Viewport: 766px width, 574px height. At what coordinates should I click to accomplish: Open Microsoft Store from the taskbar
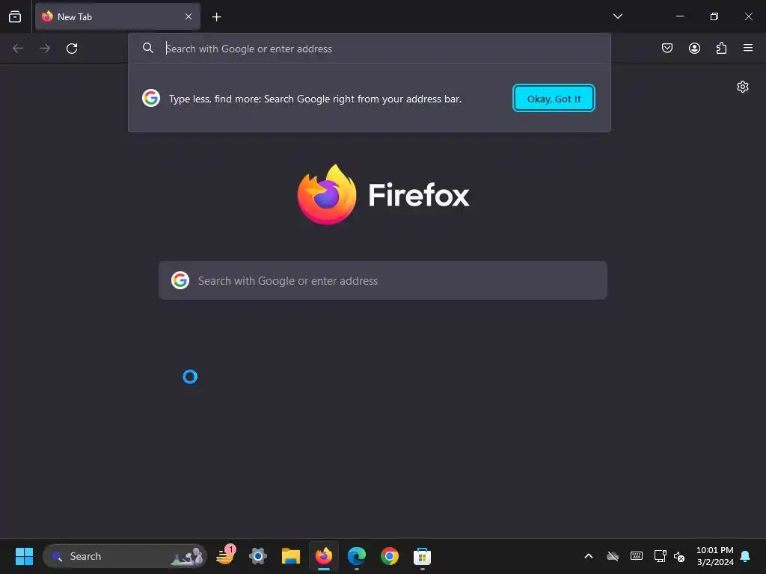coord(422,556)
